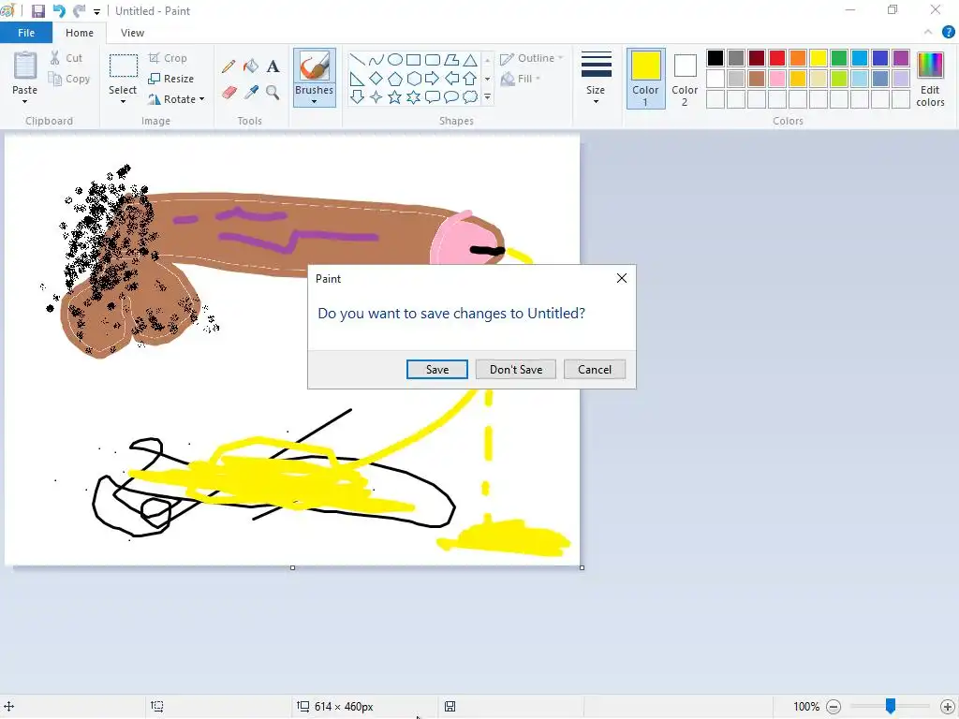Choose the Right arrow shape
The height and width of the screenshot is (719, 959).
tap(433, 79)
